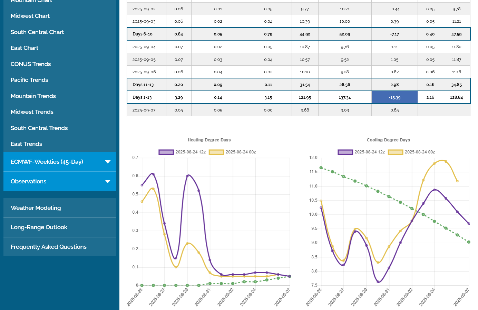Click the highlighted blue -15.39 table cell
This screenshot has height=310, width=478.
394,97
